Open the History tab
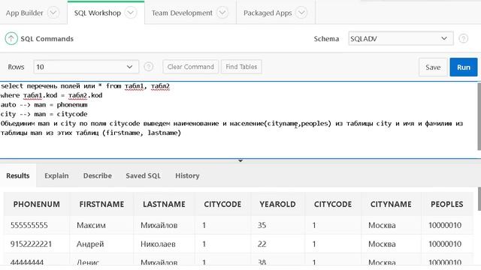Viewport: 481px width, 270px height. (187, 175)
